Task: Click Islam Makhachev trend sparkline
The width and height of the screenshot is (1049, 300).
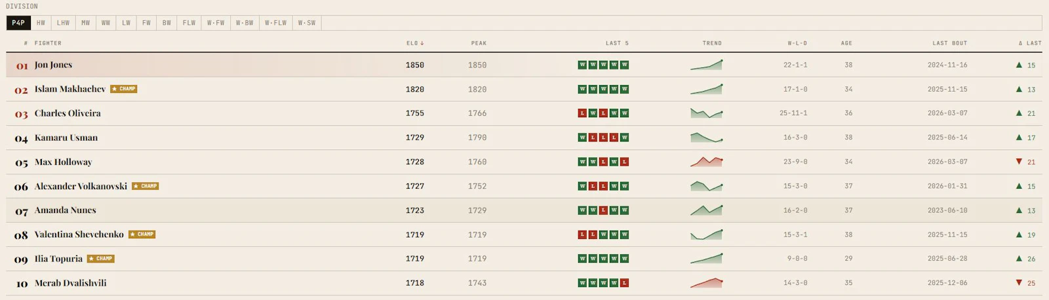Action: tap(706, 89)
